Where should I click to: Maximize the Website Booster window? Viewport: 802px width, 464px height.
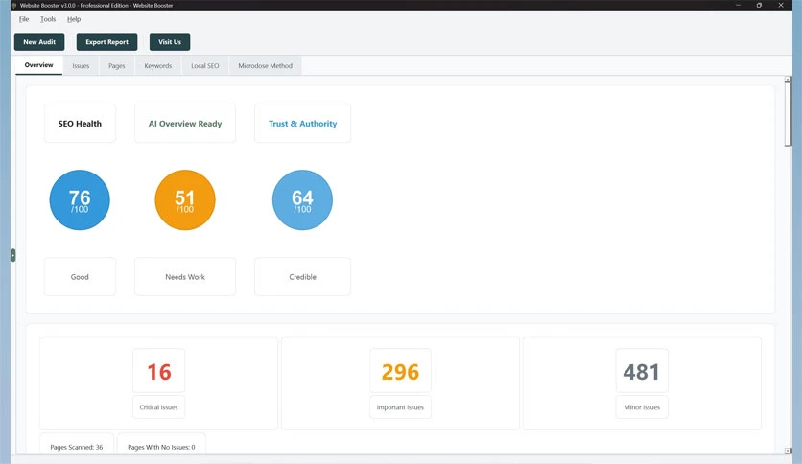tap(759, 5)
